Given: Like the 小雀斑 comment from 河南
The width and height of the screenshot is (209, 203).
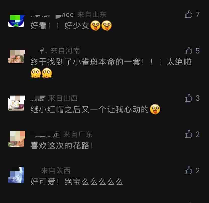Looking at the screenshot, I should pos(188,50).
